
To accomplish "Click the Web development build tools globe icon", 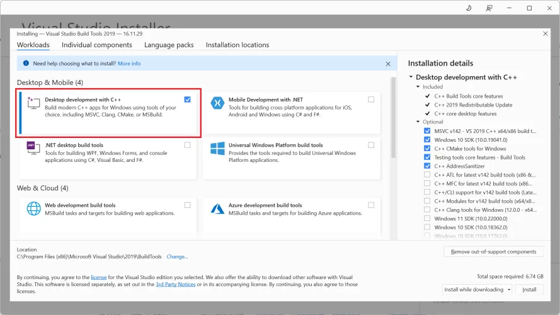I will click(x=33, y=209).
